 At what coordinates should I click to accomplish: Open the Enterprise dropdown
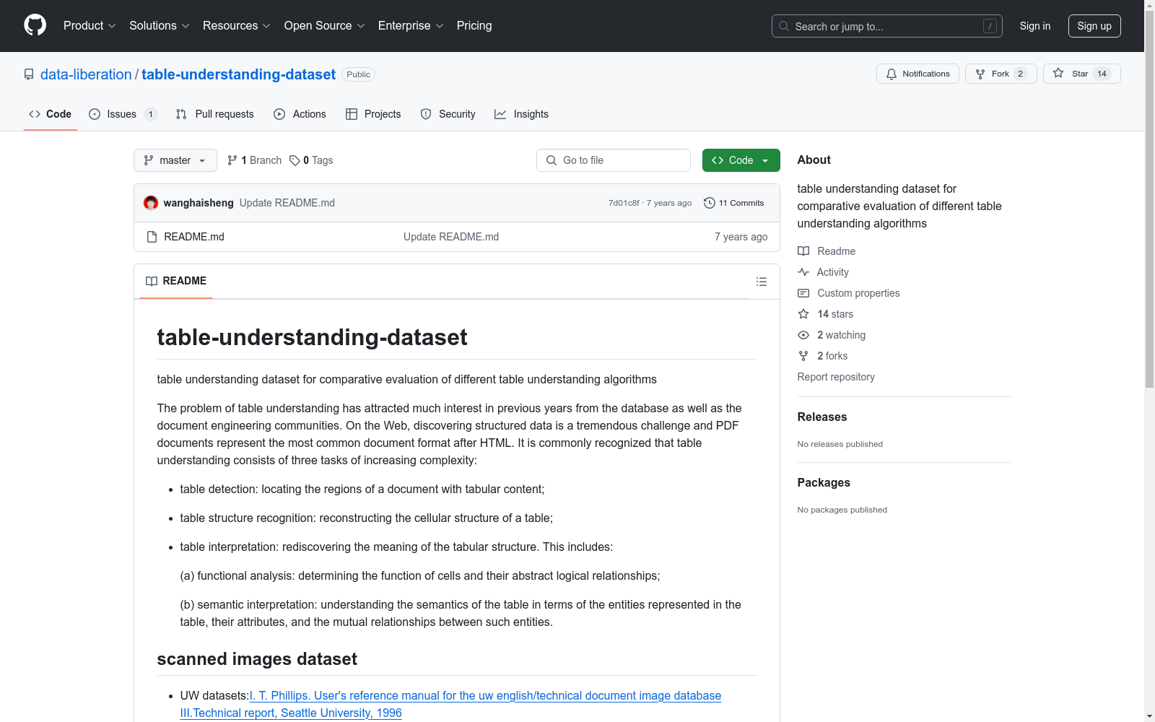coord(411,25)
